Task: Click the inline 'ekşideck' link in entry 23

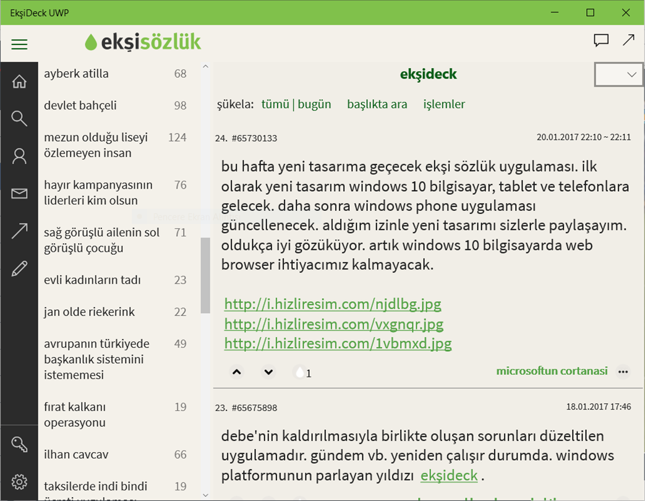Action: 449,476
